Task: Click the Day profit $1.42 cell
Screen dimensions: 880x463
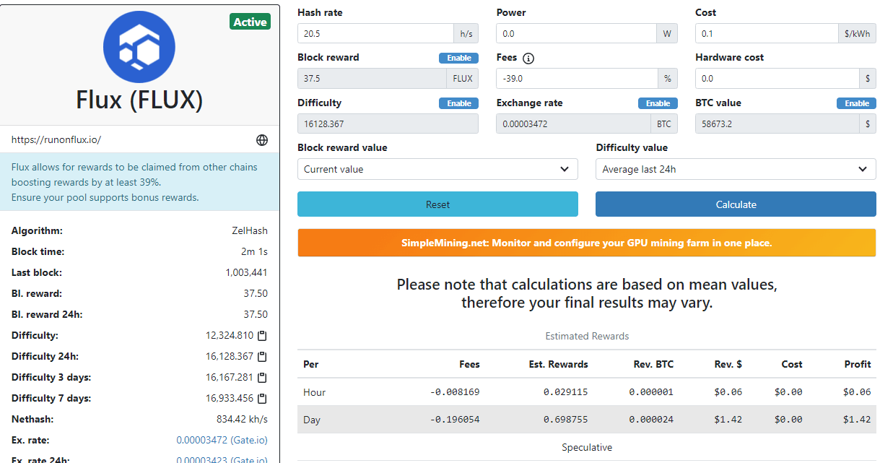Action: tap(856, 420)
